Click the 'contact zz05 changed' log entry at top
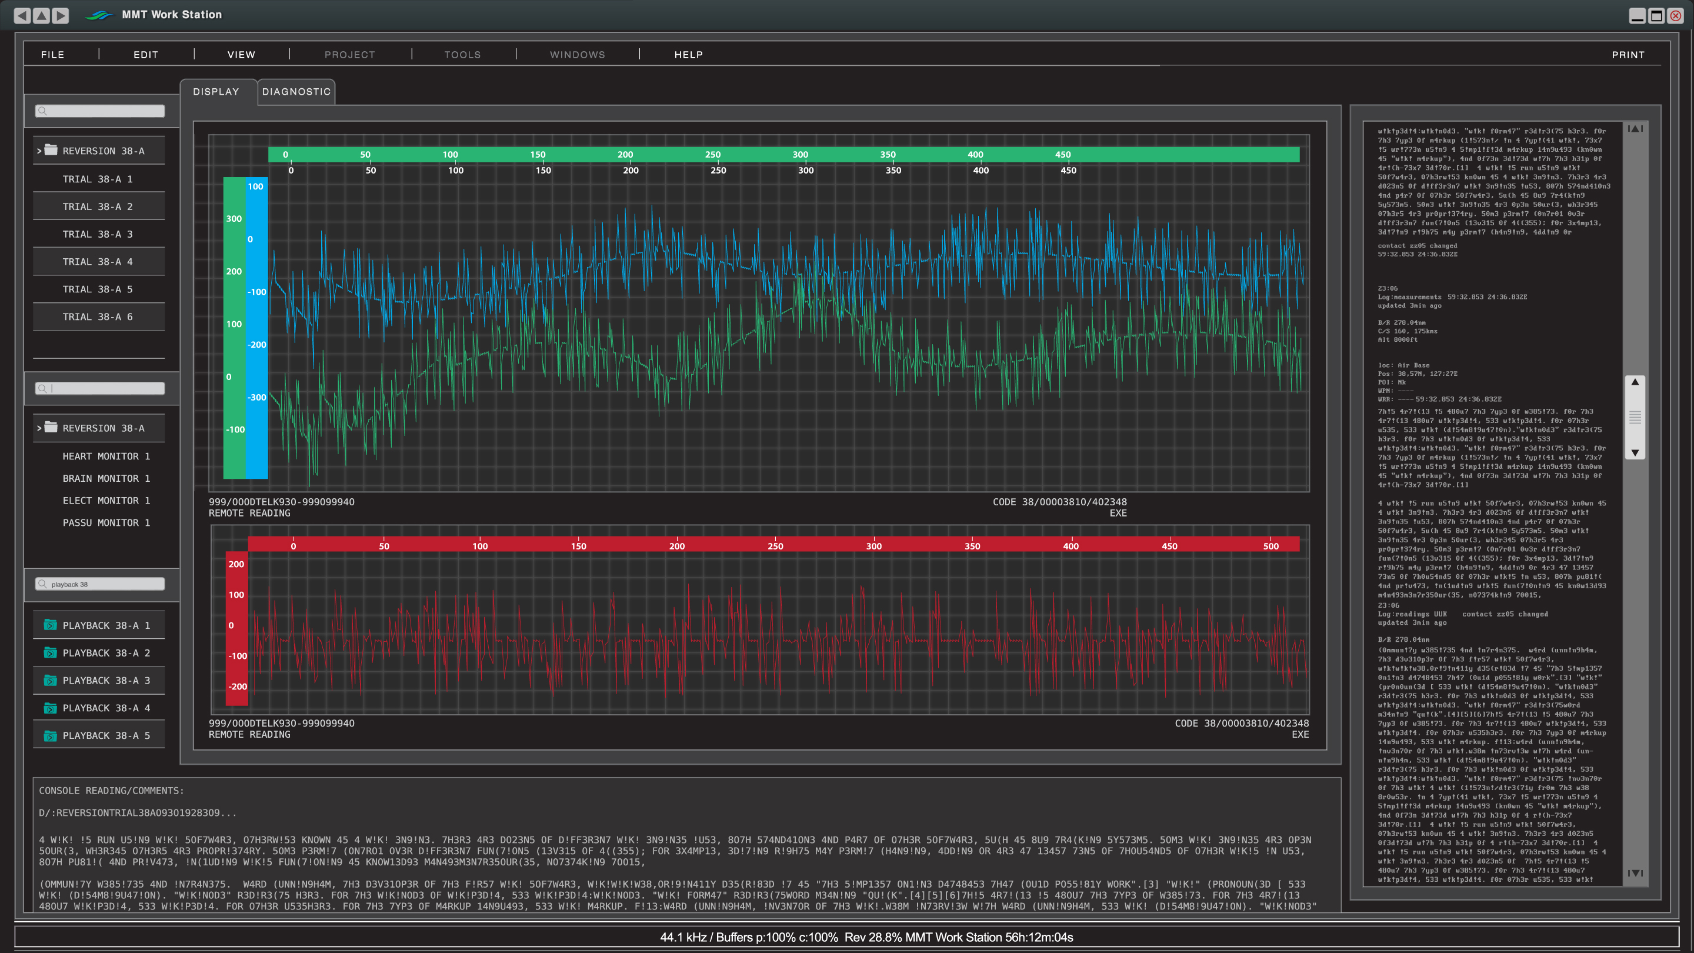Image resolution: width=1694 pixels, height=953 pixels. tap(1417, 246)
